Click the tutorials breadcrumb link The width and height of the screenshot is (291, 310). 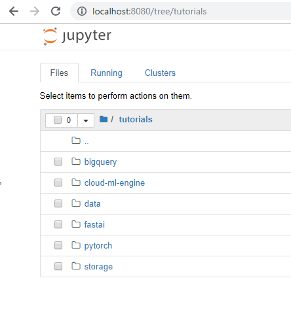136,119
